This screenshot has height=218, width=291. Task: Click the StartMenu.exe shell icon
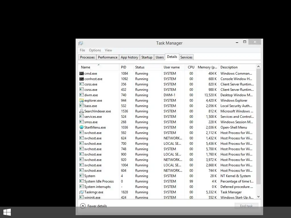tap(82, 127)
